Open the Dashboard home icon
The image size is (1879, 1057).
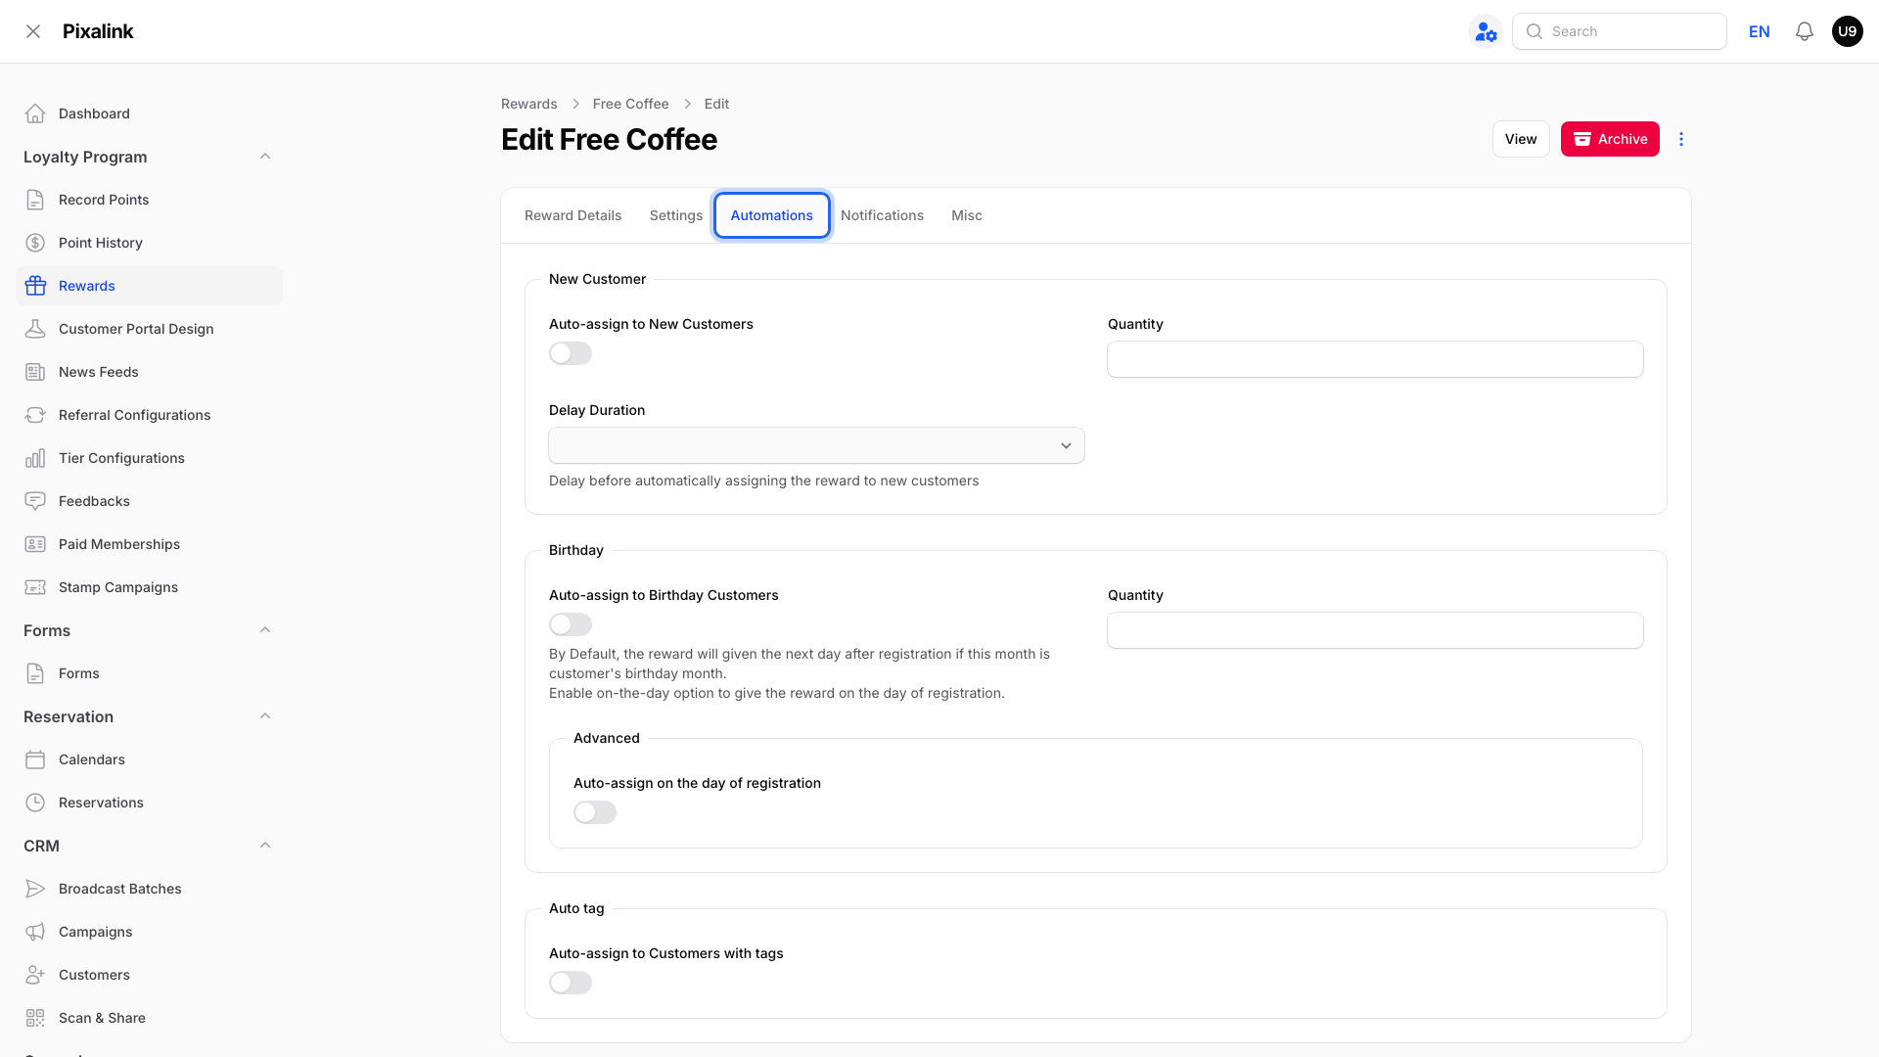coord(35,114)
